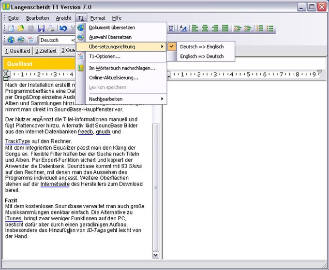
Task: Switch to the 2.Zieltext tab
Action: (x=46, y=51)
